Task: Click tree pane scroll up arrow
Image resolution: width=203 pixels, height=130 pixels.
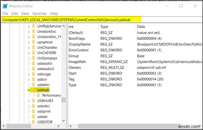Action: (64, 26)
